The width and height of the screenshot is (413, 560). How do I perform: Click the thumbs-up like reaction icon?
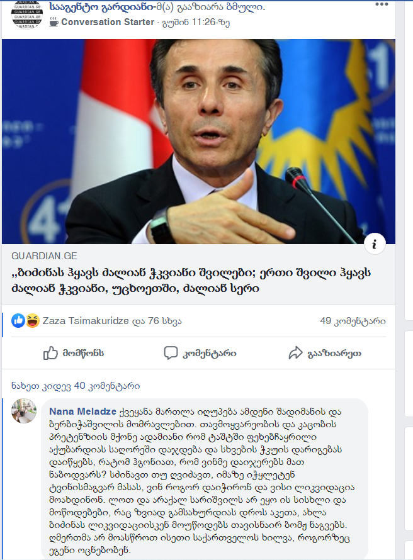18,321
